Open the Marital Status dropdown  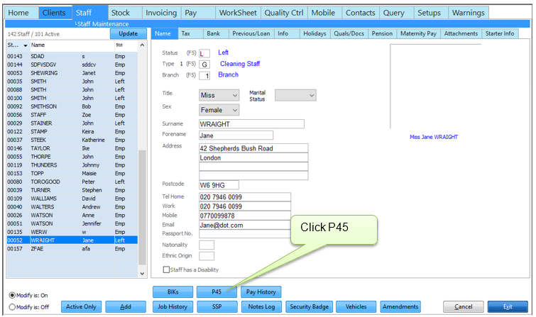click(295, 95)
